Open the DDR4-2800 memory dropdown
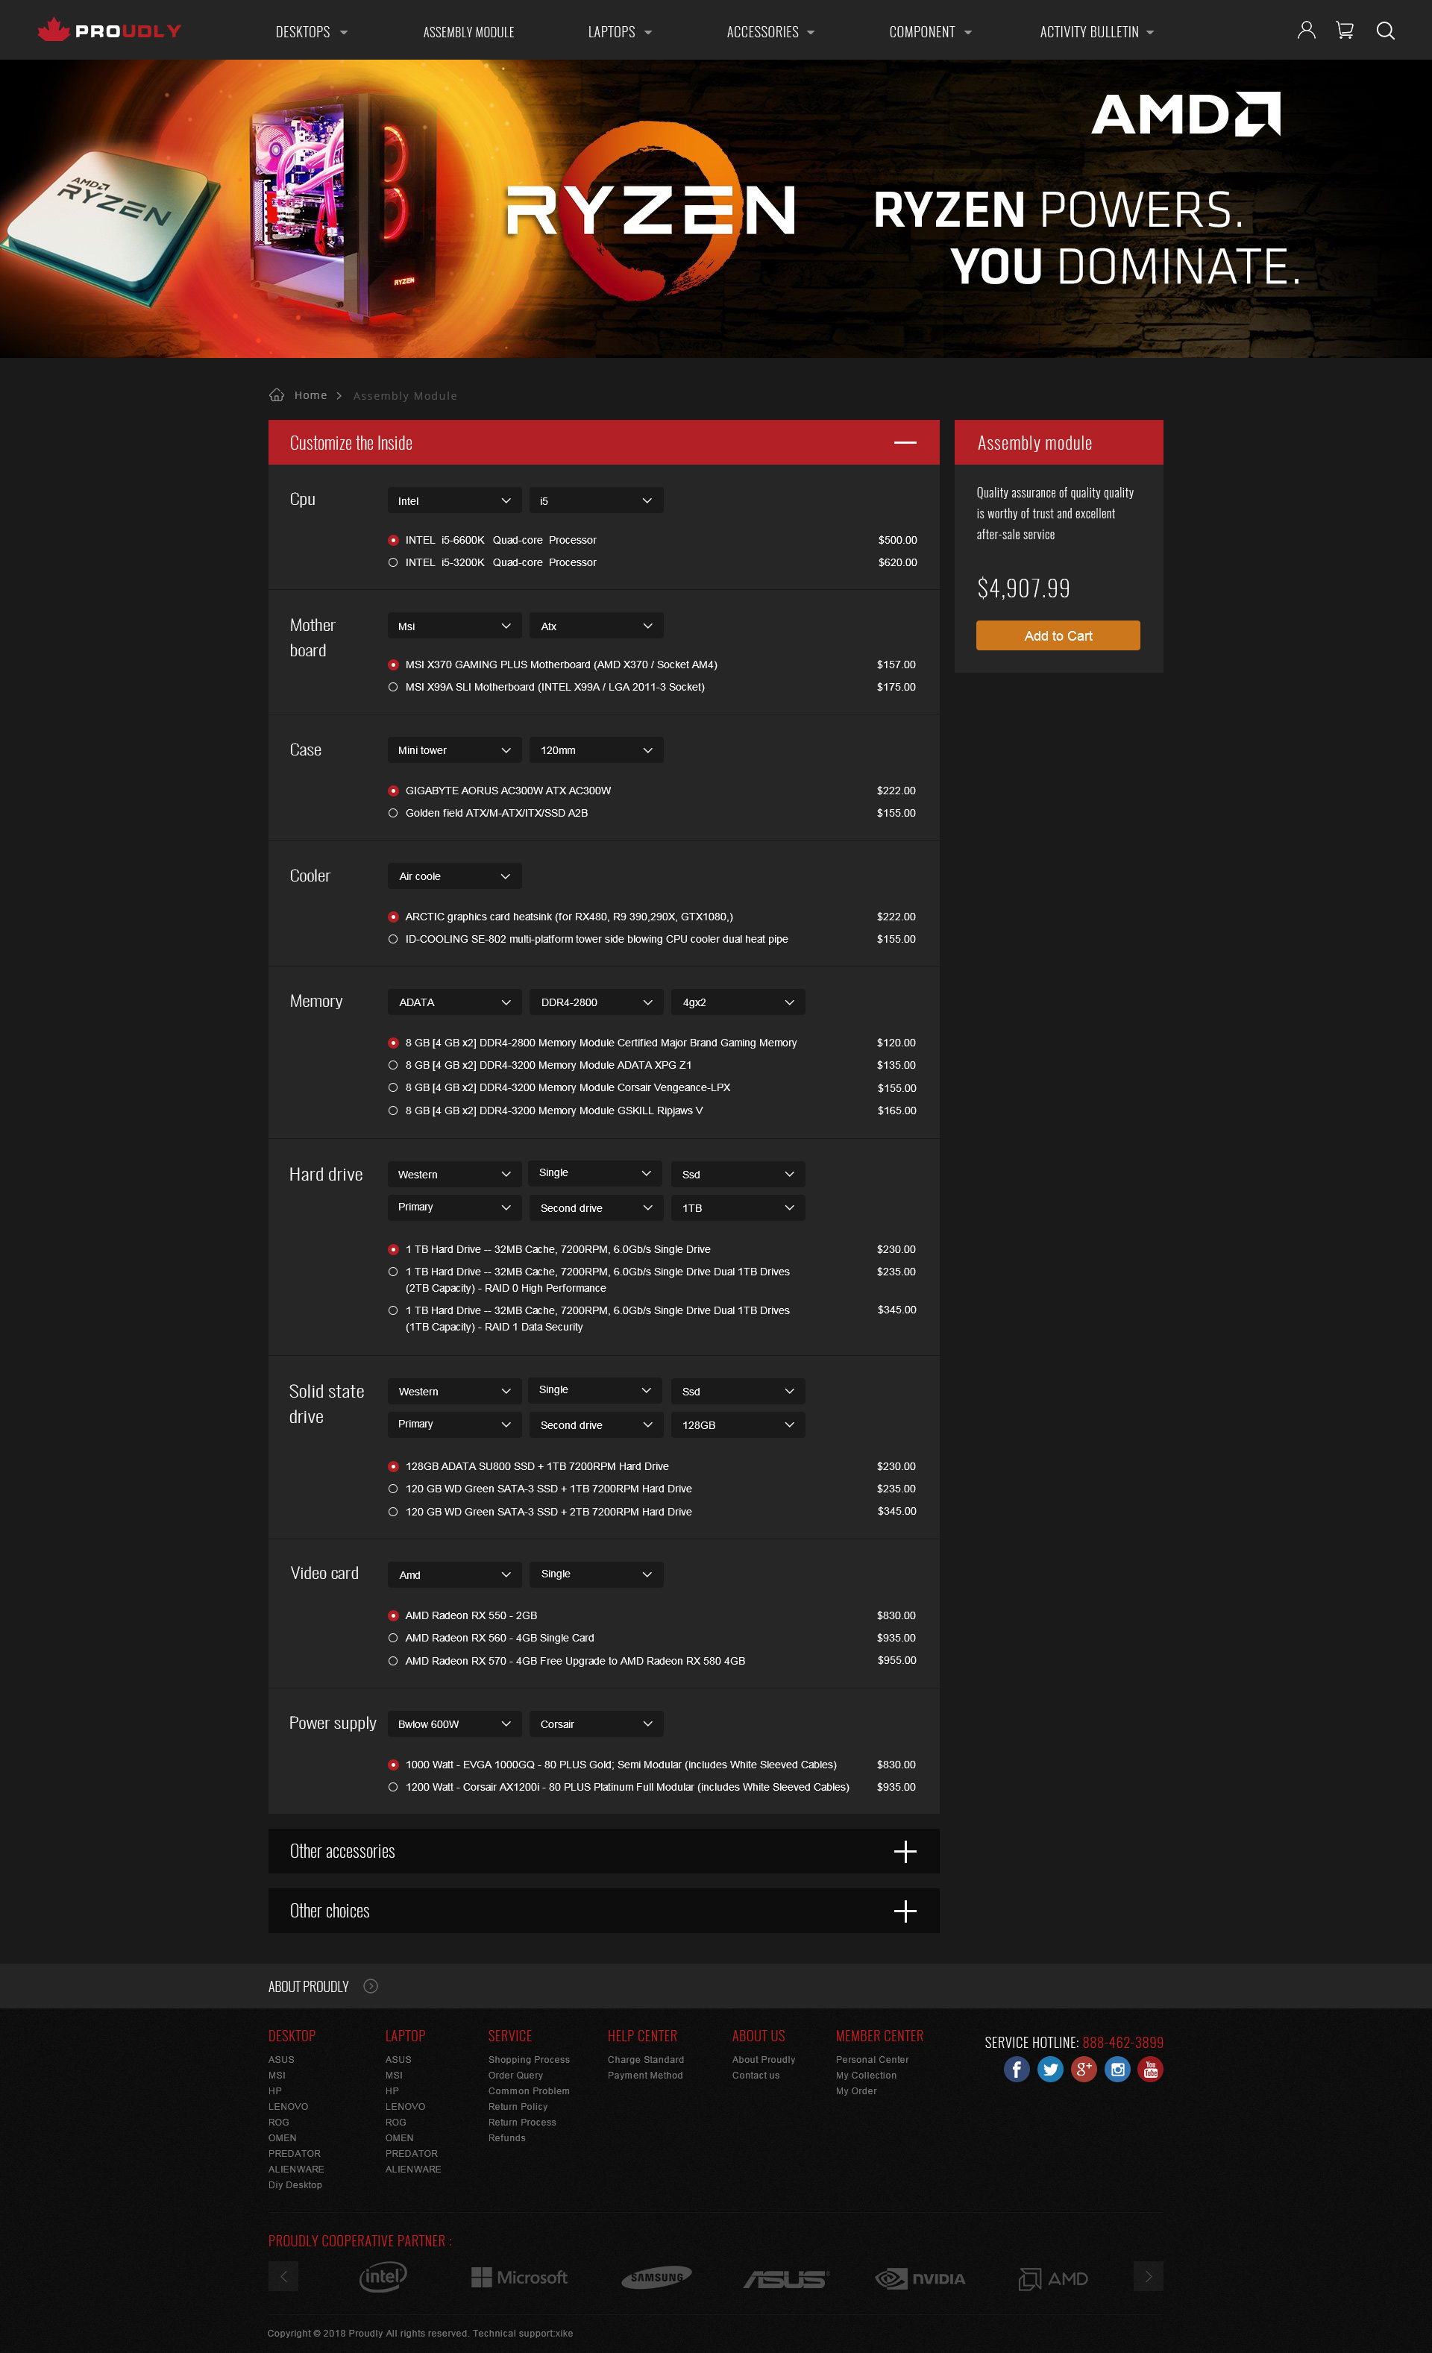The width and height of the screenshot is (1432, 2353). pos(595,1002)
